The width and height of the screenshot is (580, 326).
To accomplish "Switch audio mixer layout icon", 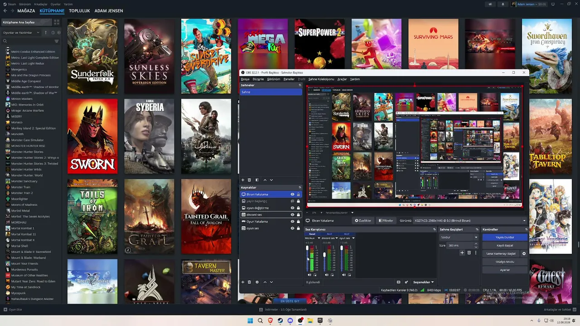I will [398, 282].
